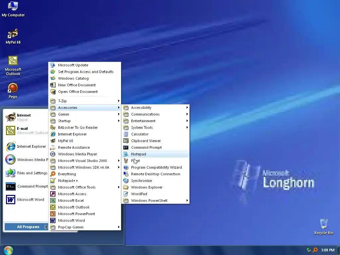The image size is (340, 255).
Task: Launch Microsoft Access
Action: pos(85,194)
